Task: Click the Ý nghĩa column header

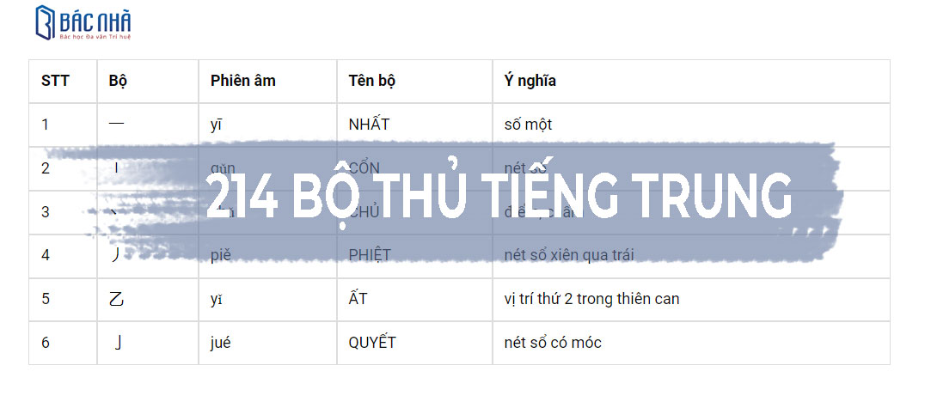Action: point(530,82)
